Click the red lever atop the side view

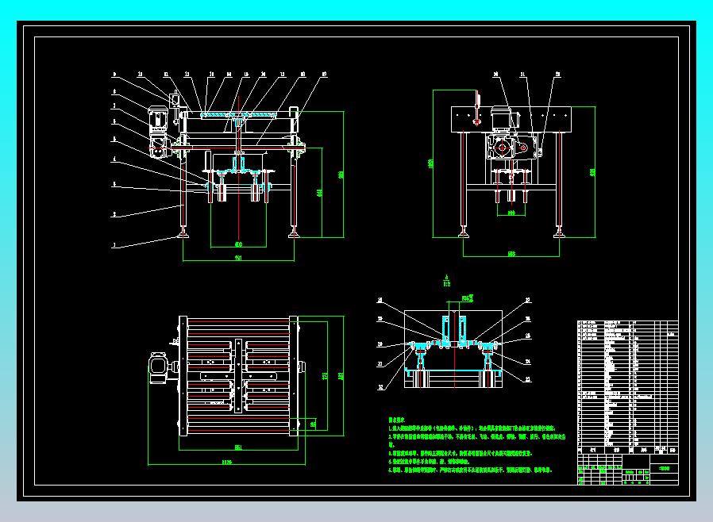(x=476, y=108)
